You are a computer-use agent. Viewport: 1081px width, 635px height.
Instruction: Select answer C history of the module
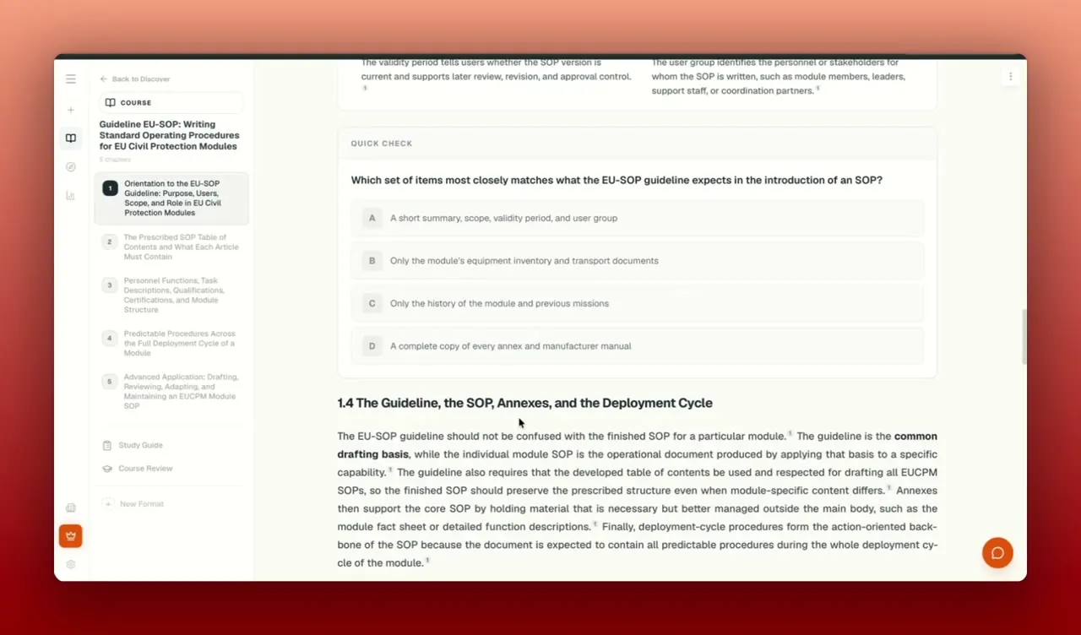coord(638,303)
